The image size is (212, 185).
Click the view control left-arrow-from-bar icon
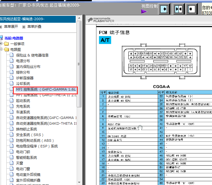coord(191,9)
